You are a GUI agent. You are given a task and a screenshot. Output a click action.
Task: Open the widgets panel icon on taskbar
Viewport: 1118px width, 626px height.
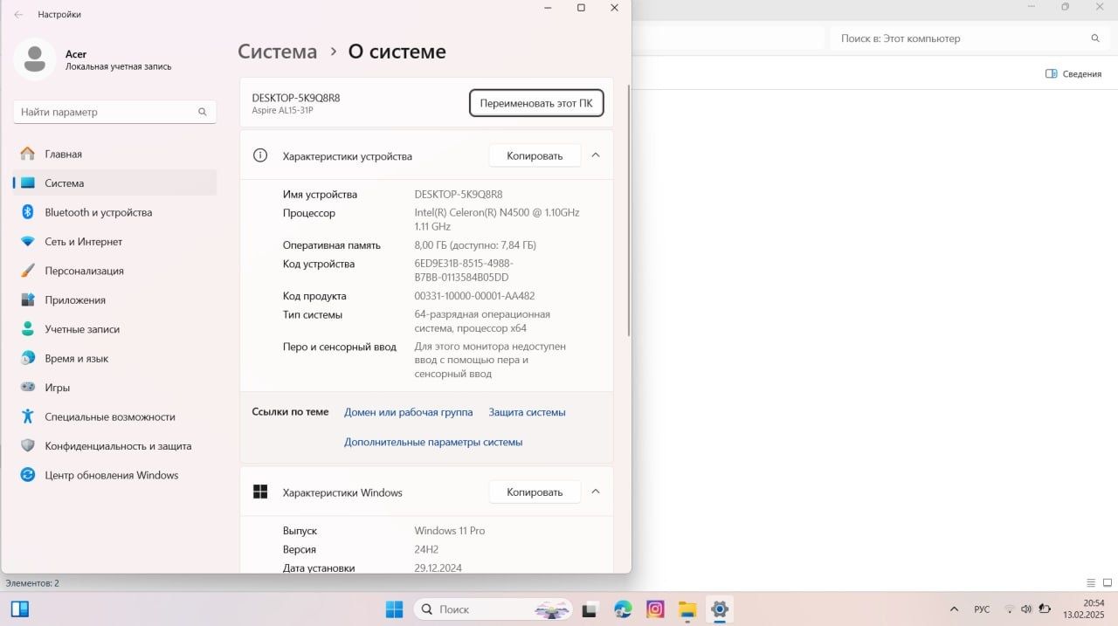20,609
